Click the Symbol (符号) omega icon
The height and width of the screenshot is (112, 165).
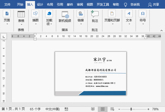click(x=143, y=14)
